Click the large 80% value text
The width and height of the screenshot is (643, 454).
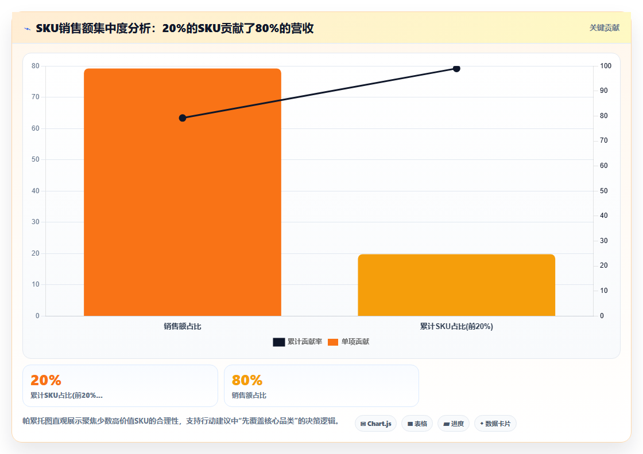coord(247,380)
